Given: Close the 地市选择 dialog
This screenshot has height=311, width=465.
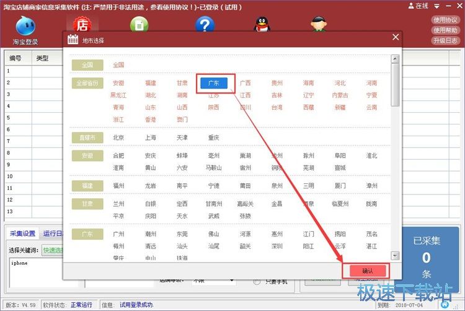Looking at the screenshot, I should click(396, 37).
